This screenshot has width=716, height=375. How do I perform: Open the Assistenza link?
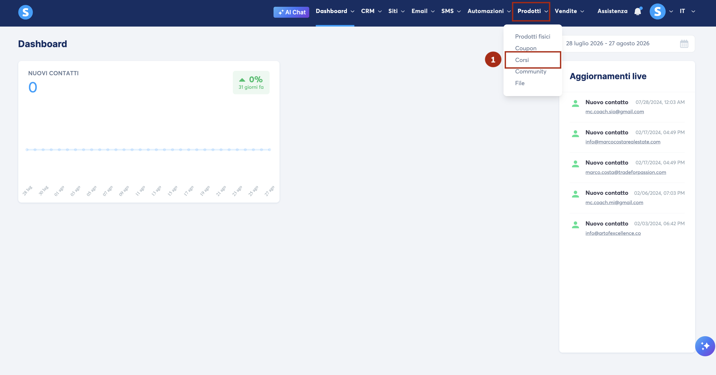coord(612,11)
